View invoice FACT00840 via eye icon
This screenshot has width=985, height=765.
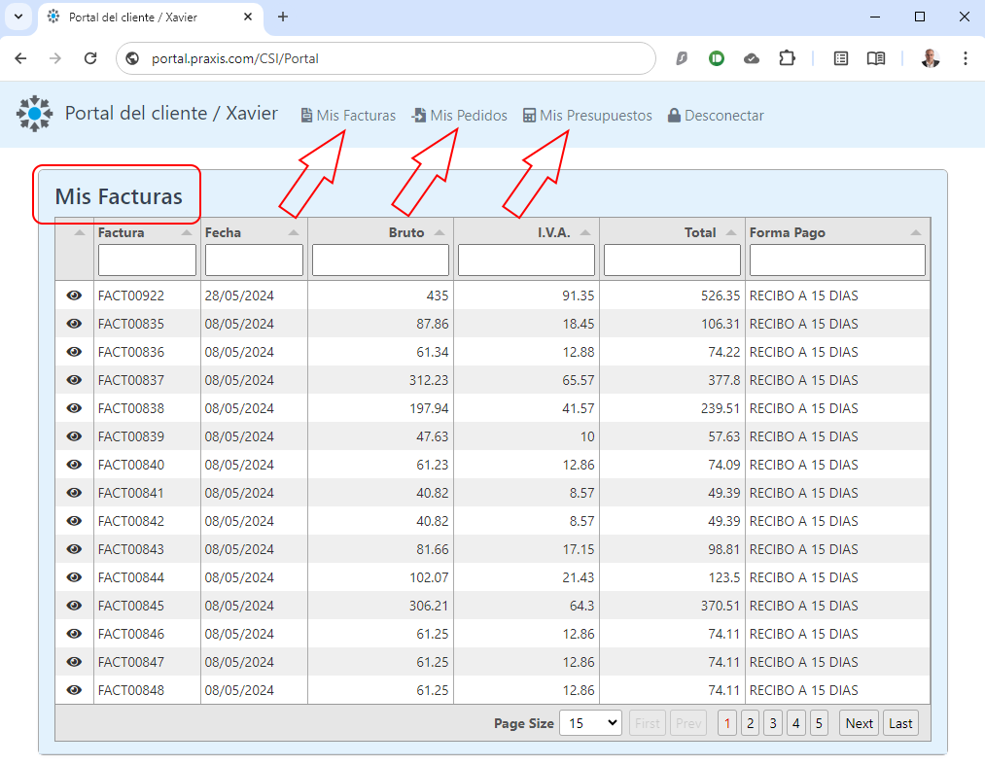point(74,464)
